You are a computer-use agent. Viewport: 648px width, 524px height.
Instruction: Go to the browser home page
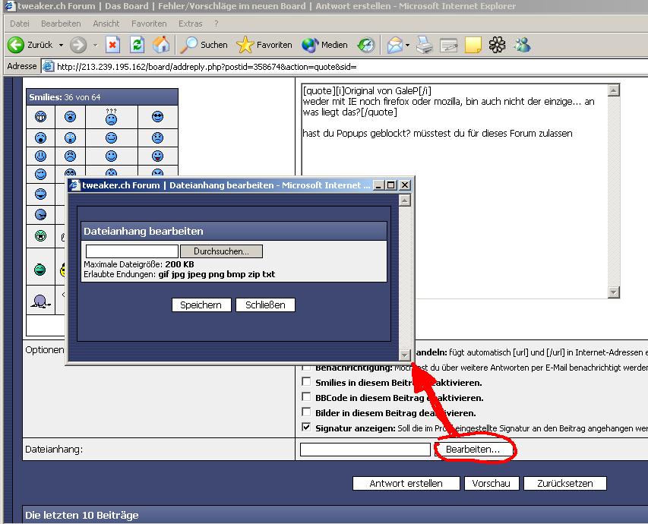pos(161,45)
